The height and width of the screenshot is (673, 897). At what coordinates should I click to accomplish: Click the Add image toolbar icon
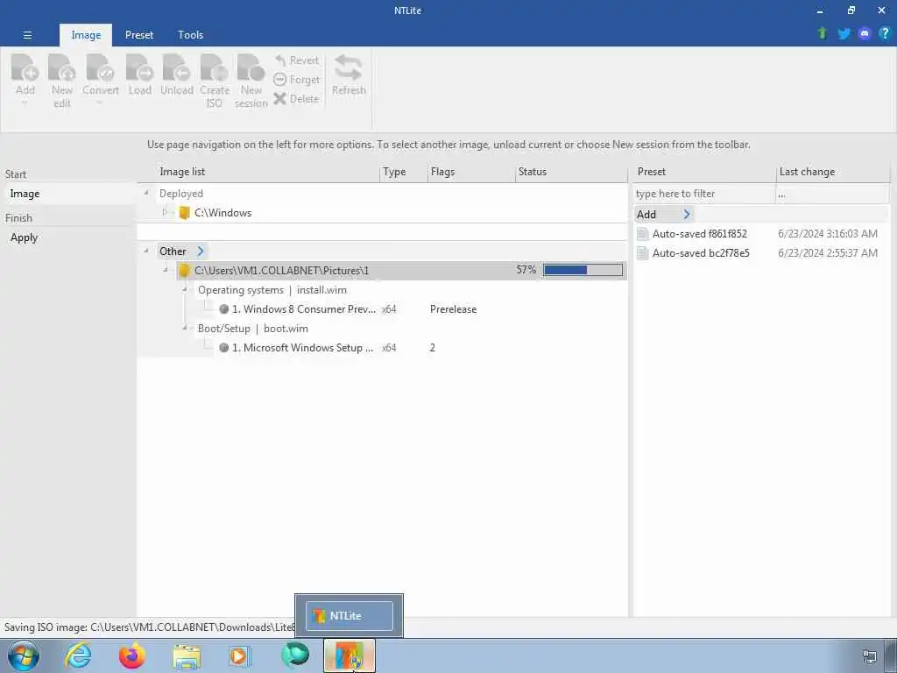25,67
